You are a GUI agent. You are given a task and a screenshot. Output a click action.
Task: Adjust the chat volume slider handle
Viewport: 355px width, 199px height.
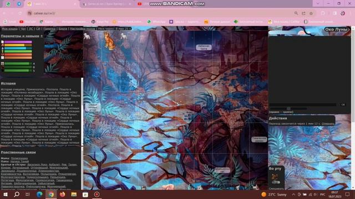tap(288, 108)
